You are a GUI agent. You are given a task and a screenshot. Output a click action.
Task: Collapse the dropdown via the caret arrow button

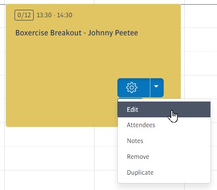click(x=157, y=88)
